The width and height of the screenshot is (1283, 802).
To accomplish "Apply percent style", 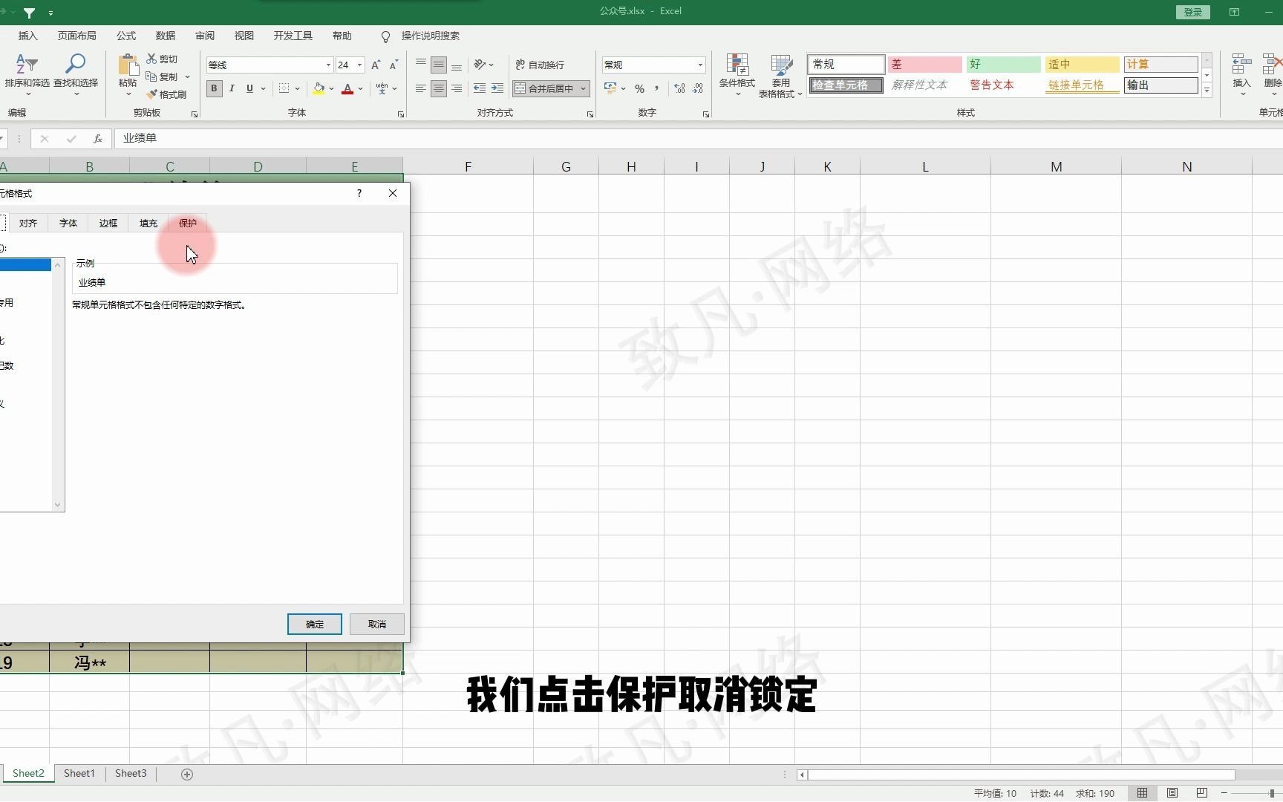I will click(x=639, y=88).
